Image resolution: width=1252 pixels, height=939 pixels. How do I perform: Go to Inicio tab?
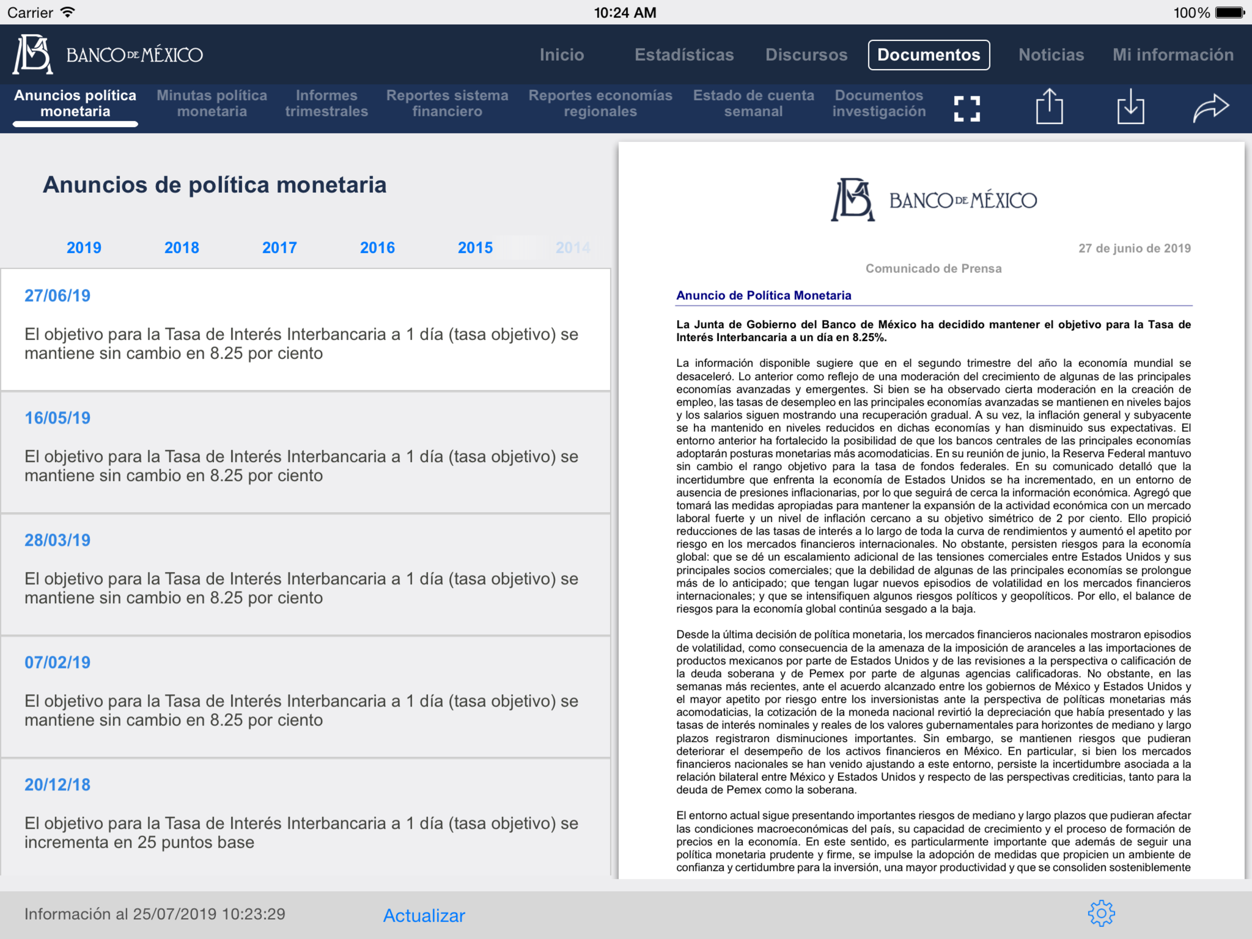pyautogui.click(x=561, y=55)
